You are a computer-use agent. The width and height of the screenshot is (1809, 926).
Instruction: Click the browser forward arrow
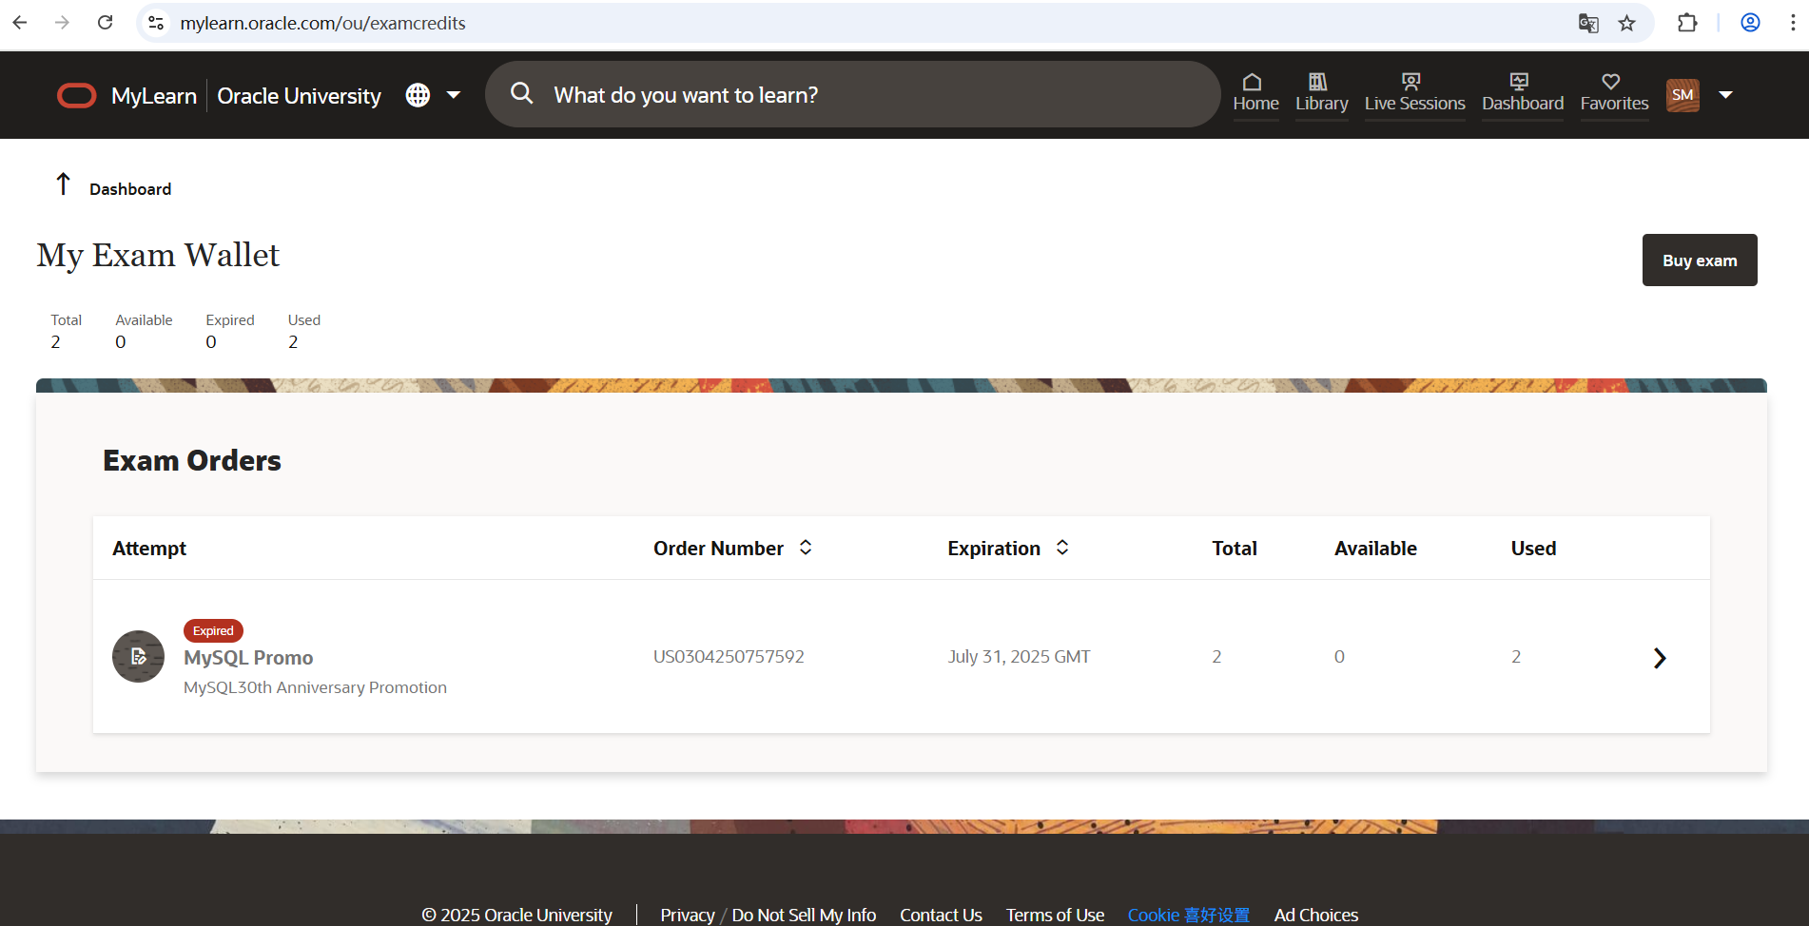[62, 23]
